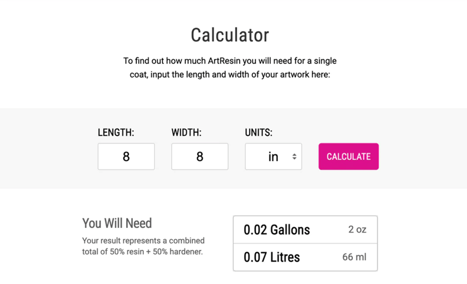Click the UNITS: label
Screen dimensions: 467x284
pos(258,133)
